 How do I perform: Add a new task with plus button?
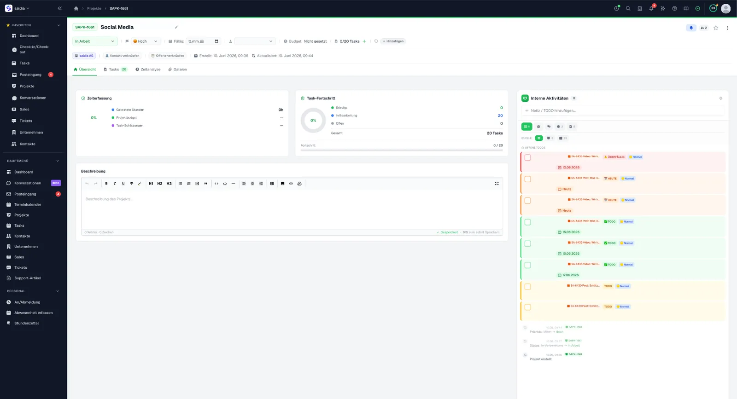pyautogui.click(x=364, y=41)
